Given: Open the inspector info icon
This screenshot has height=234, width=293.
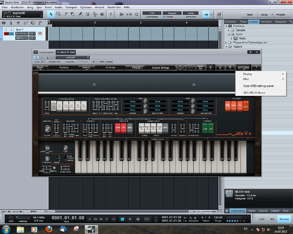Looking at the screenshot, I should click(x=11, y=23).
